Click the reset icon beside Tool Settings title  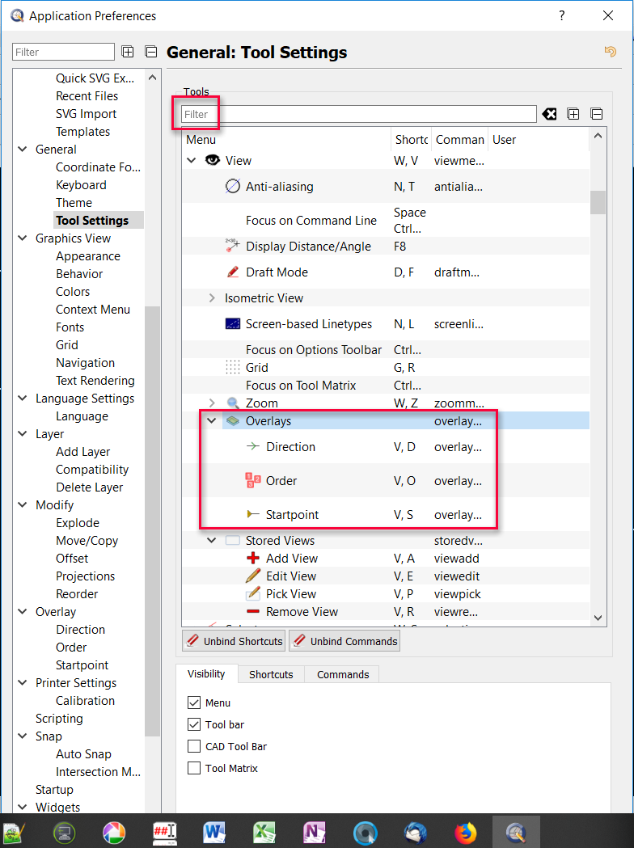click(x=611, y=52)
